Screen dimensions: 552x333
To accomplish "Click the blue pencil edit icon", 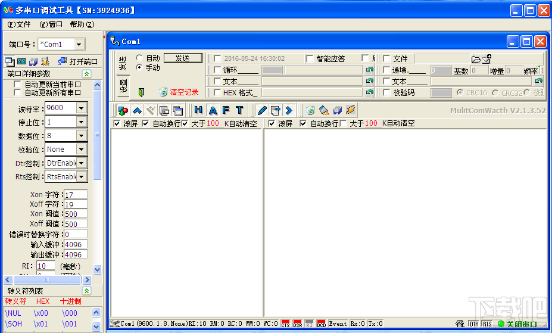I will point(261,110).
